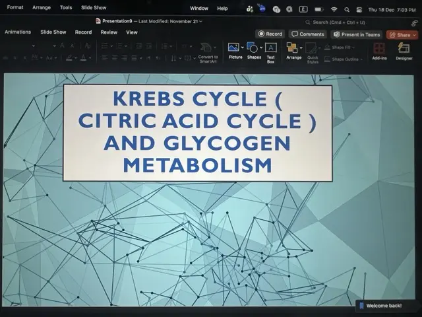This screenshot has width=422, height=317.
Task: Apply the font color underlined A
Action: click(x=84, y=57)
